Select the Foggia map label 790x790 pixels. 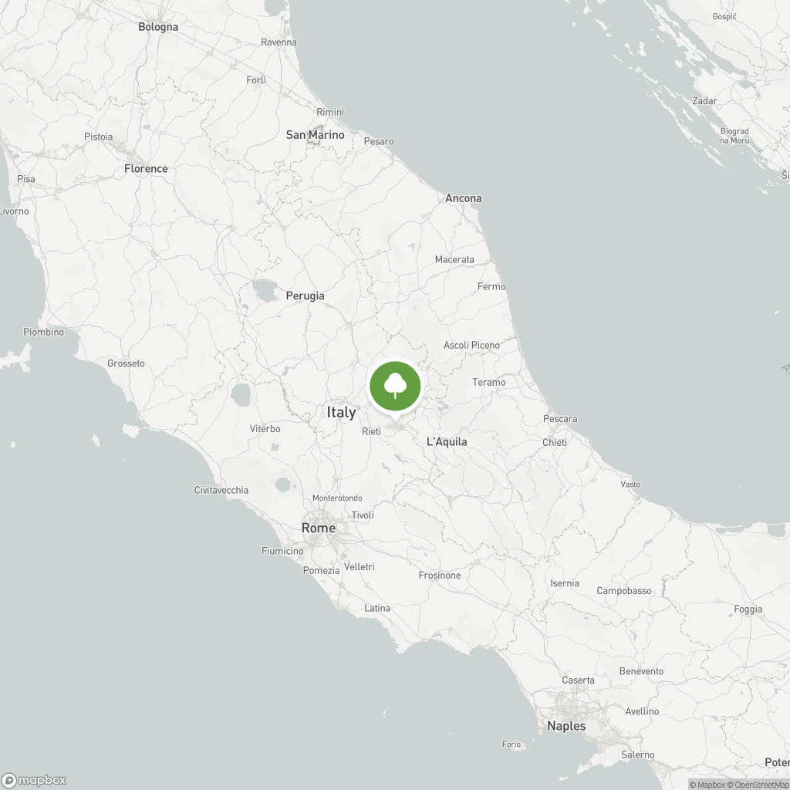(748, 609)
